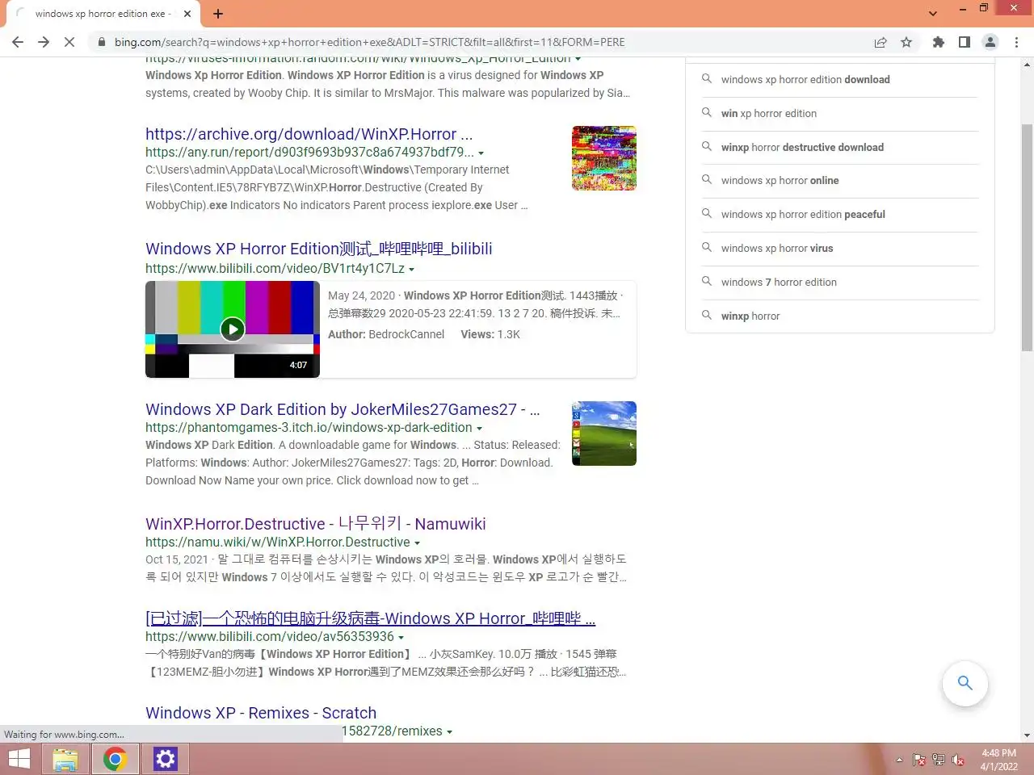Go forward with the browser arrow
Screen dimensions: 1034x775
coord(44,42)
